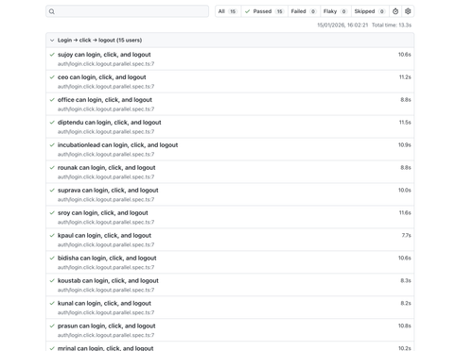Click the passed checkmark beside ceo test
The image size is (473, 351).
52,77
